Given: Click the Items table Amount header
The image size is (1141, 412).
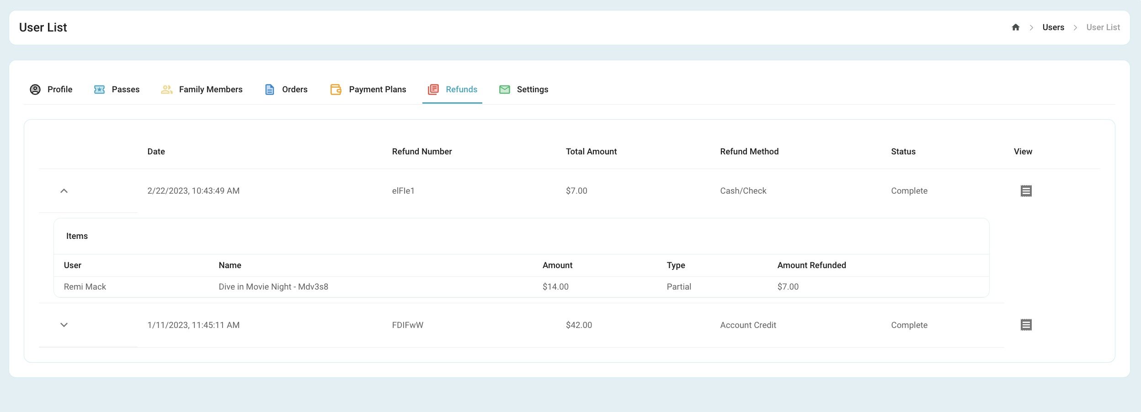Looking at the screenshot, I should pyautogui.click(x=557, y=265).
